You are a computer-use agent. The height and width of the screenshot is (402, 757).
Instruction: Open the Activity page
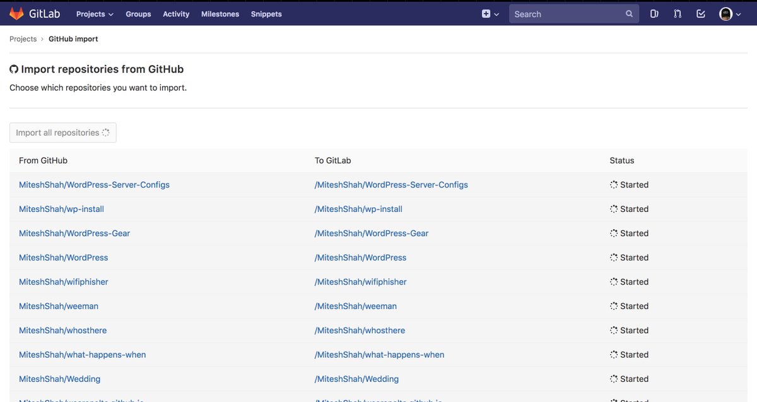pos(176,14)
